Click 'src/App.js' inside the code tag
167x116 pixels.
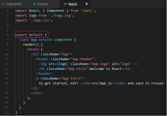(102, 83)
